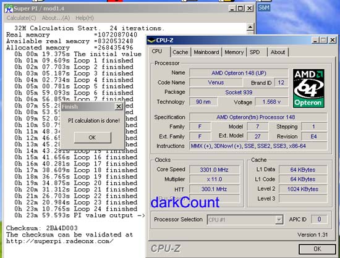Click the Version 1.31 text in CPU-Z
The width and height of the screenshot is (340, 258).
click(312, 235)
